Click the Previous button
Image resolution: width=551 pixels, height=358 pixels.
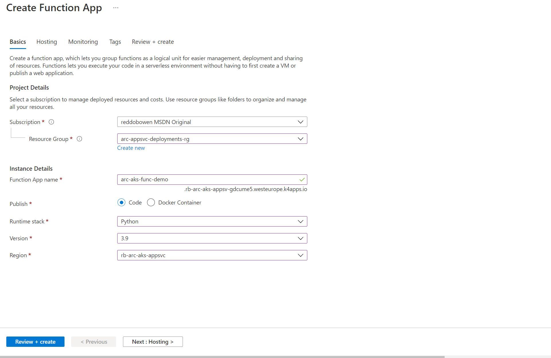[x=94, y=342]
